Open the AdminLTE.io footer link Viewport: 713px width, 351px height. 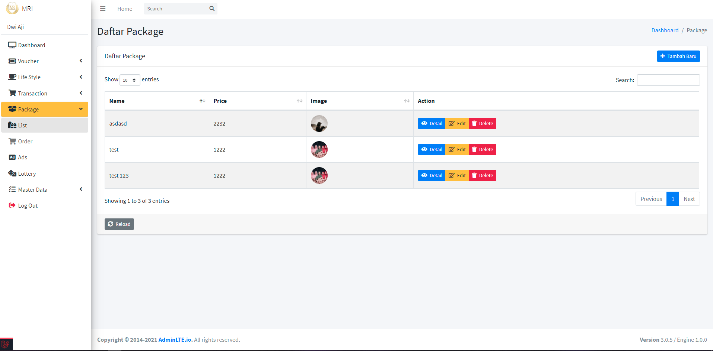[x=176, y=339]
